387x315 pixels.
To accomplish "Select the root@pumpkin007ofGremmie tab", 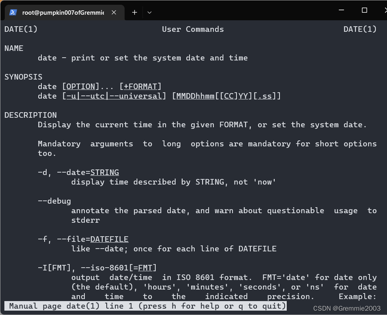I will (x=64, y=12).
